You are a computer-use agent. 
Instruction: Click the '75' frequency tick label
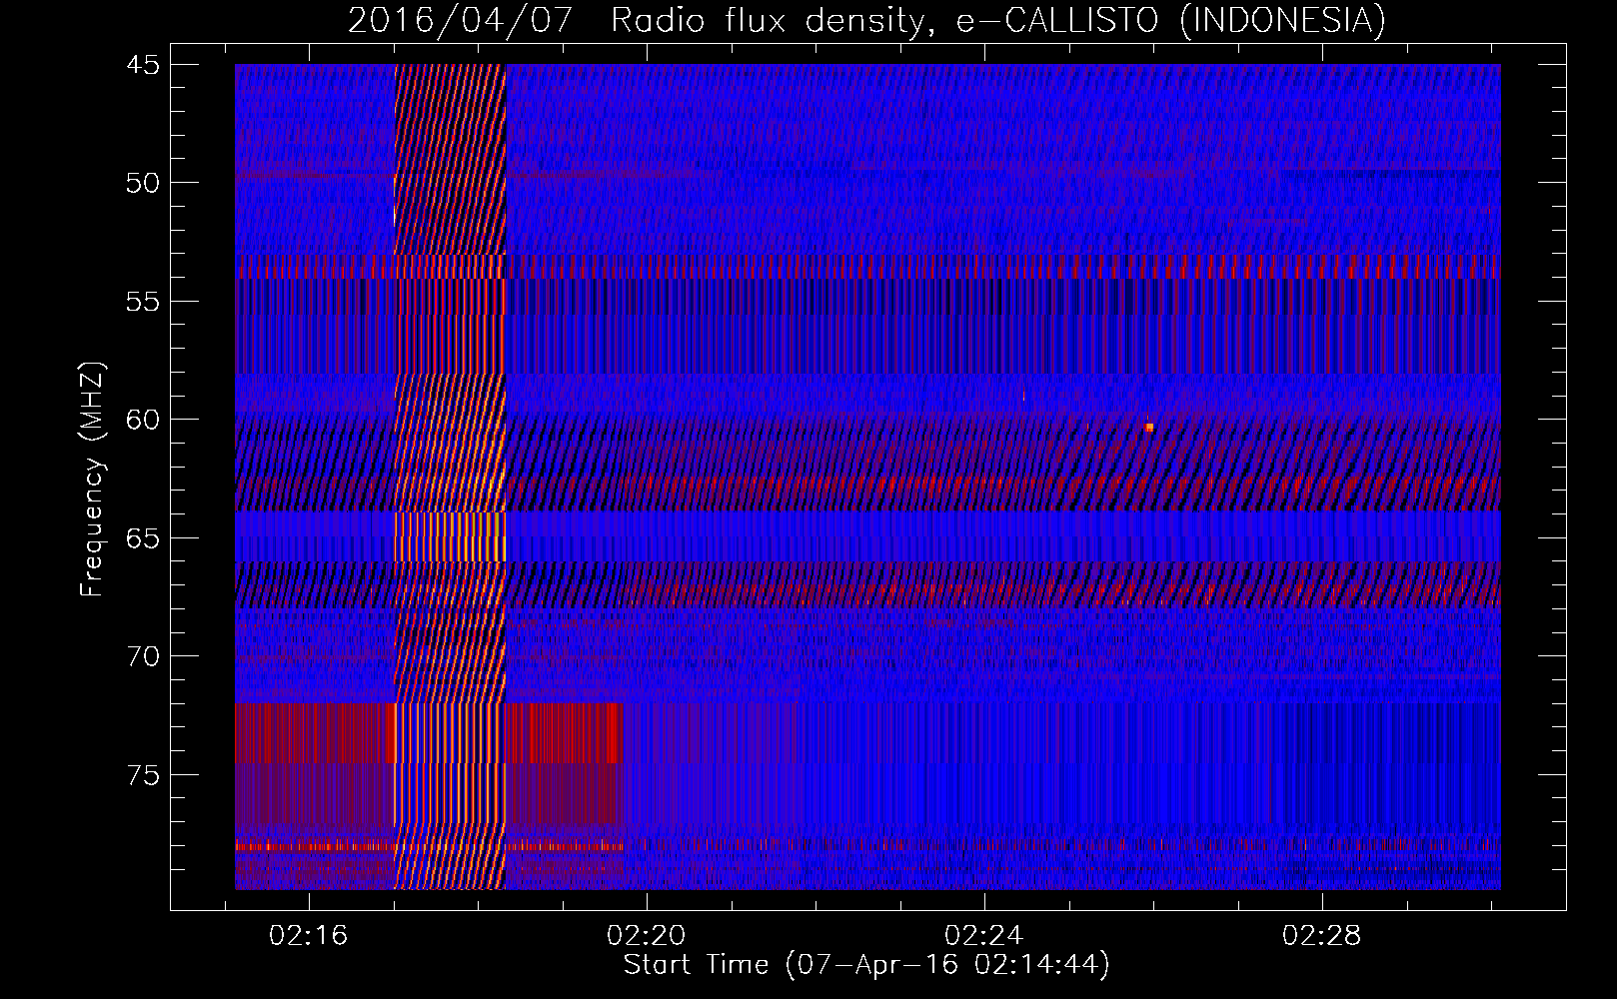click(142, 775)
